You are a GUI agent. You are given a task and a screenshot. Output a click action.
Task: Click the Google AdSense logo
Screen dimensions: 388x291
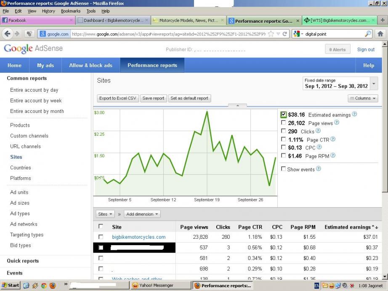(x=33, y=48)
